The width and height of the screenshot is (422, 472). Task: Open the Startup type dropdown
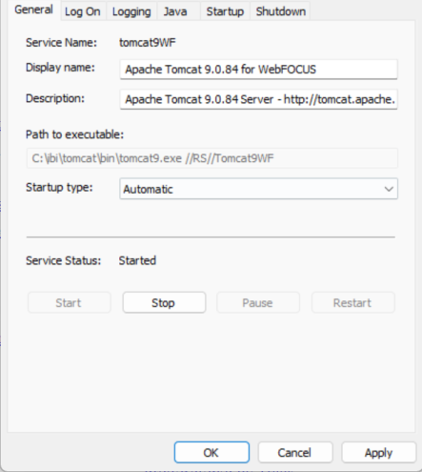pos(258,189)
